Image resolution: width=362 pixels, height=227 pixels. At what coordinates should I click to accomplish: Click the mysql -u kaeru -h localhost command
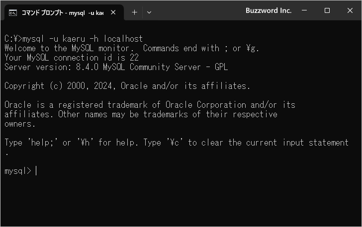coord(83,39)
